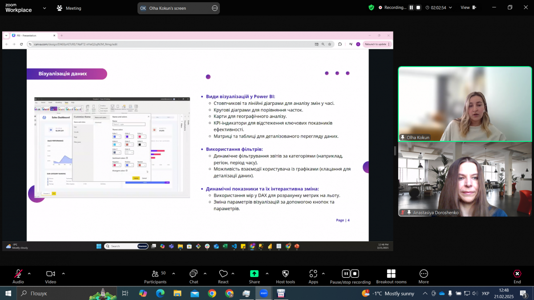Select the Meeting tab at top

[69, 8]
